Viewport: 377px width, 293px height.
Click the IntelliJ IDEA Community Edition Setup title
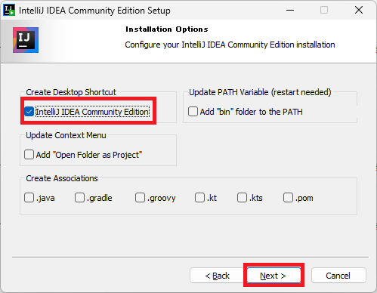[x=94, y=11]
